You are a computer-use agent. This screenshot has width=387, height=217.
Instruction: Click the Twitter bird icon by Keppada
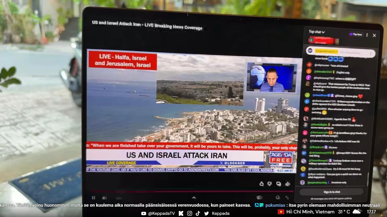coord(207,213)
